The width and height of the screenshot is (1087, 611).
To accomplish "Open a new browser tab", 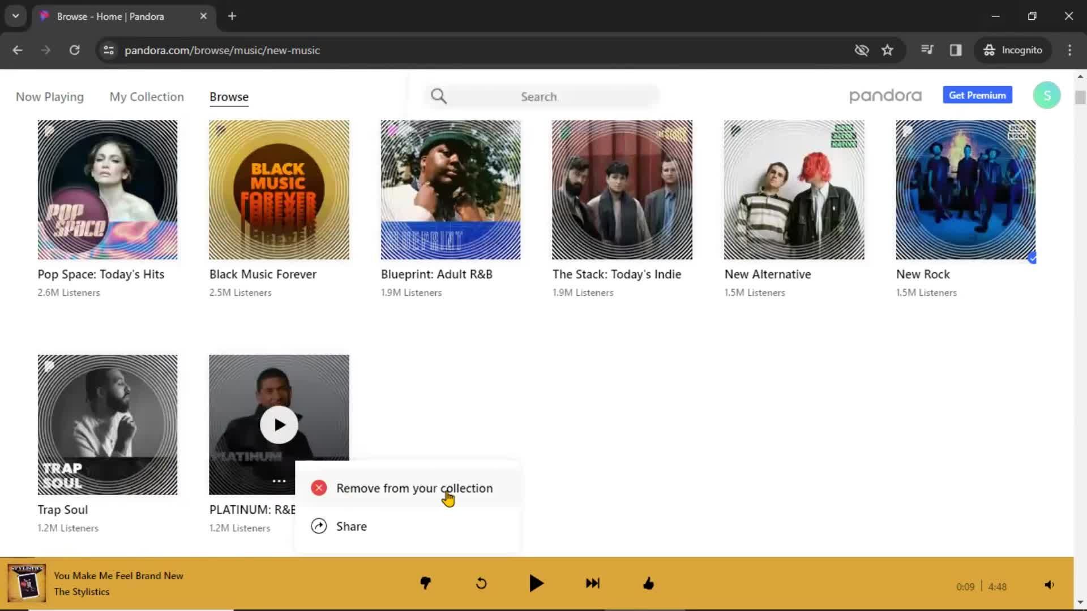I will 232,16.
